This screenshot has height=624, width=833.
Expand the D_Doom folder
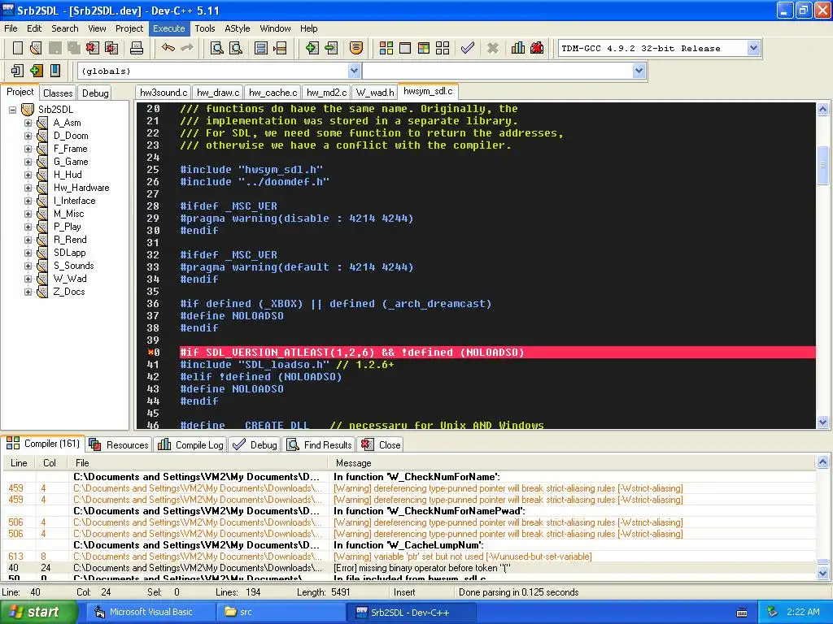point(28,136)
